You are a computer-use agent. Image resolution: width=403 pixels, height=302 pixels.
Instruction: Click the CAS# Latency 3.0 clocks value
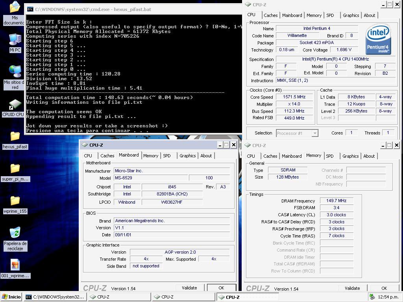point(336,215)
